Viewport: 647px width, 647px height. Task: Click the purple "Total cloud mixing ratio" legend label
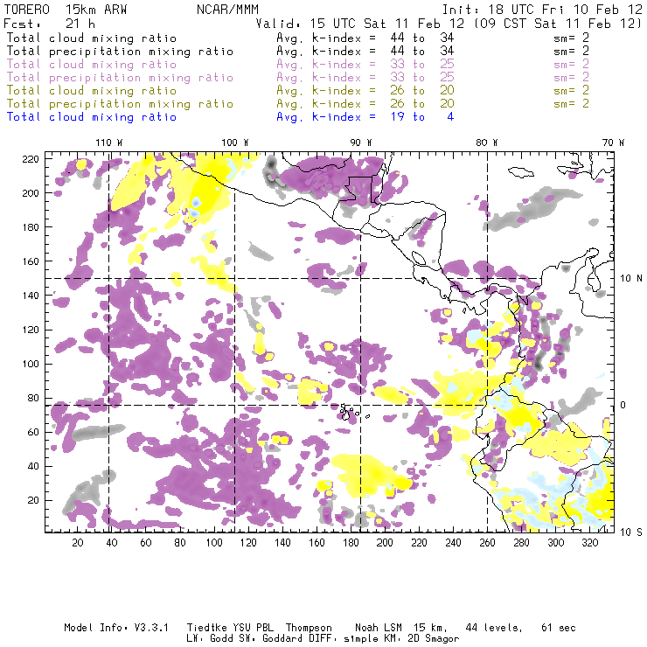click(x=92, y=65)
